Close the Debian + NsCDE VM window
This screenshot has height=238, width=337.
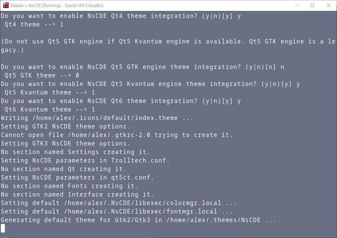329,6
